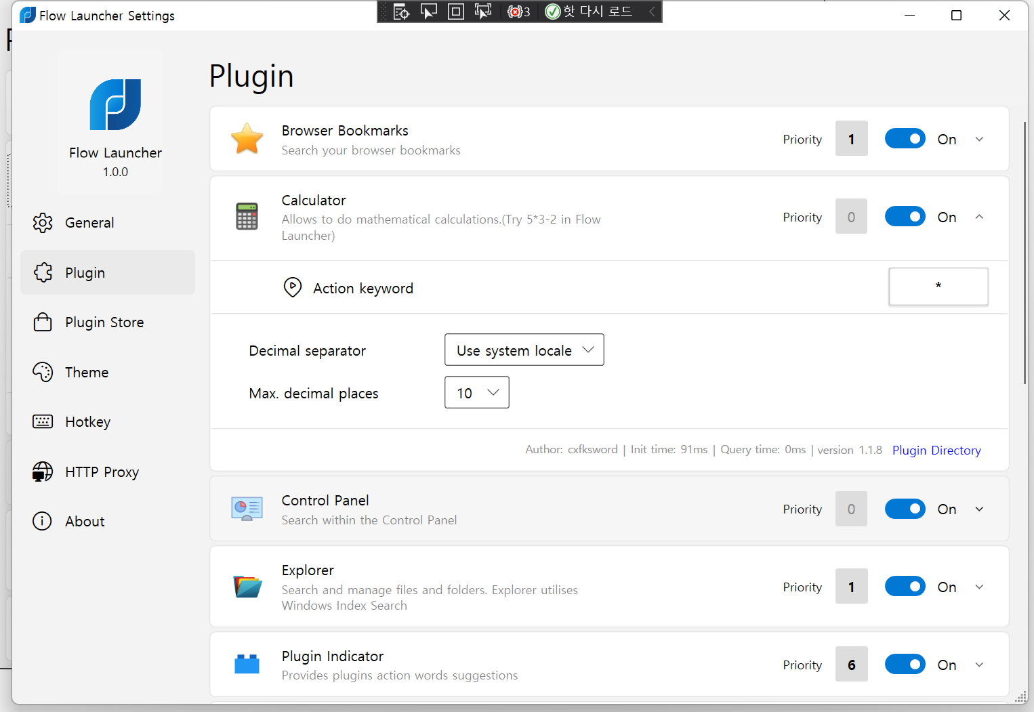Click the 'Action keyword' label
Viewport: 1034px width, 712px height.
pos(363,288)
